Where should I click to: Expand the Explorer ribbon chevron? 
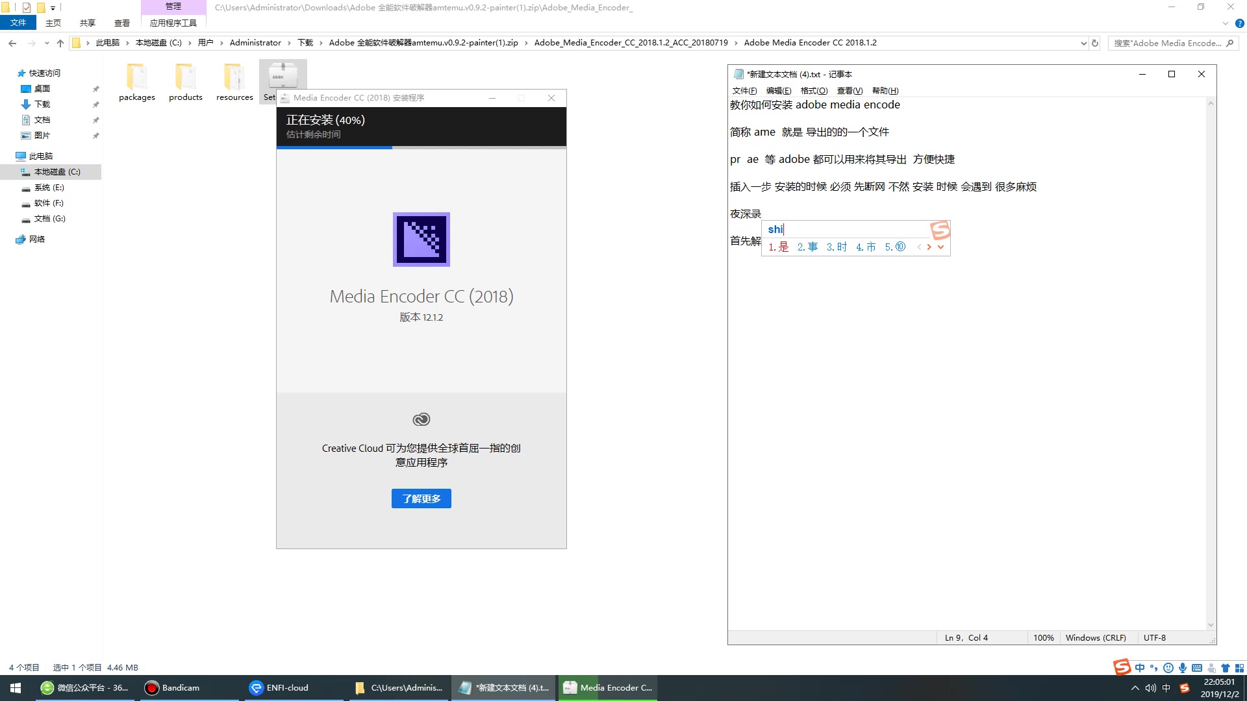[1225, 23]
